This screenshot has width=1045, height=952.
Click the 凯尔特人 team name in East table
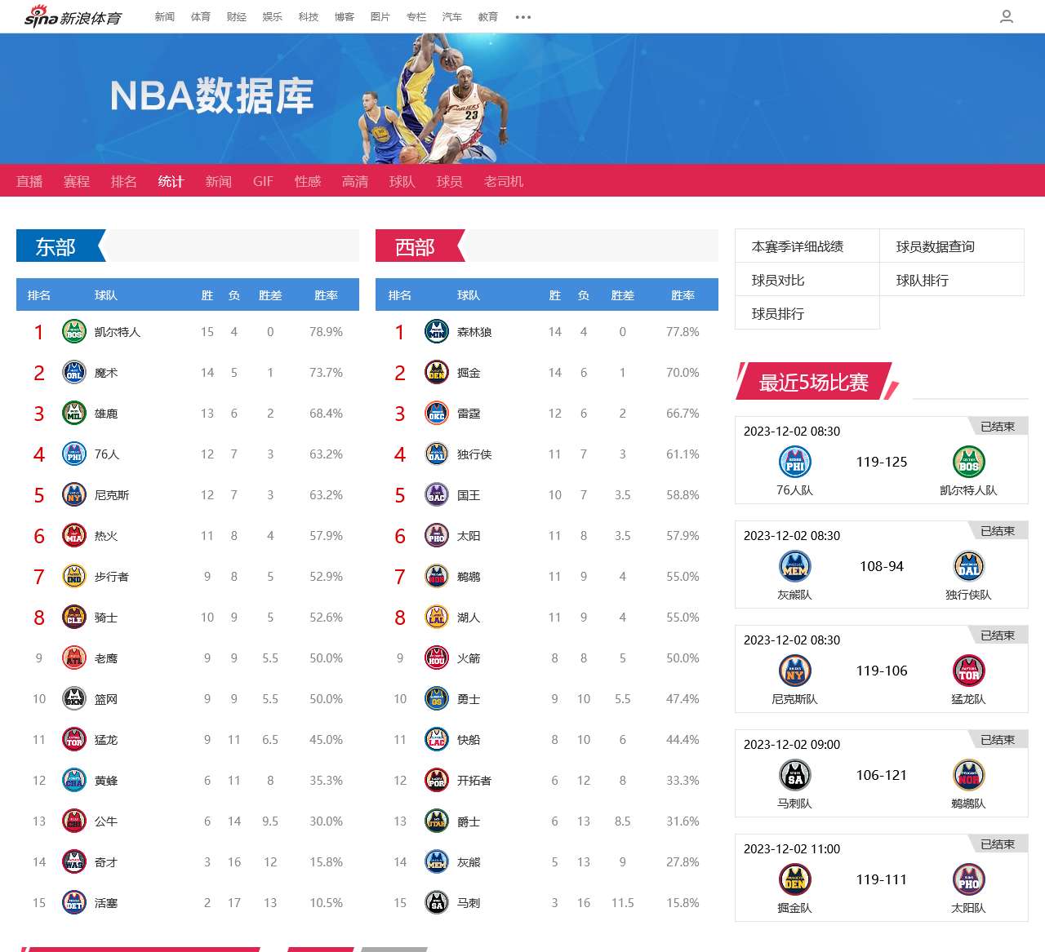[x=118, y=332]
